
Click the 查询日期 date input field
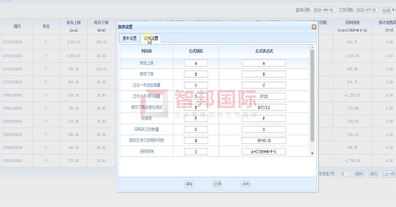click(x=324, y=10)
